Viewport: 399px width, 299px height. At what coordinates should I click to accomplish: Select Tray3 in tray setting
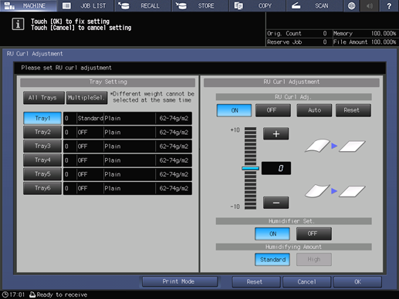pyautogui.click(x=42, y=146)
